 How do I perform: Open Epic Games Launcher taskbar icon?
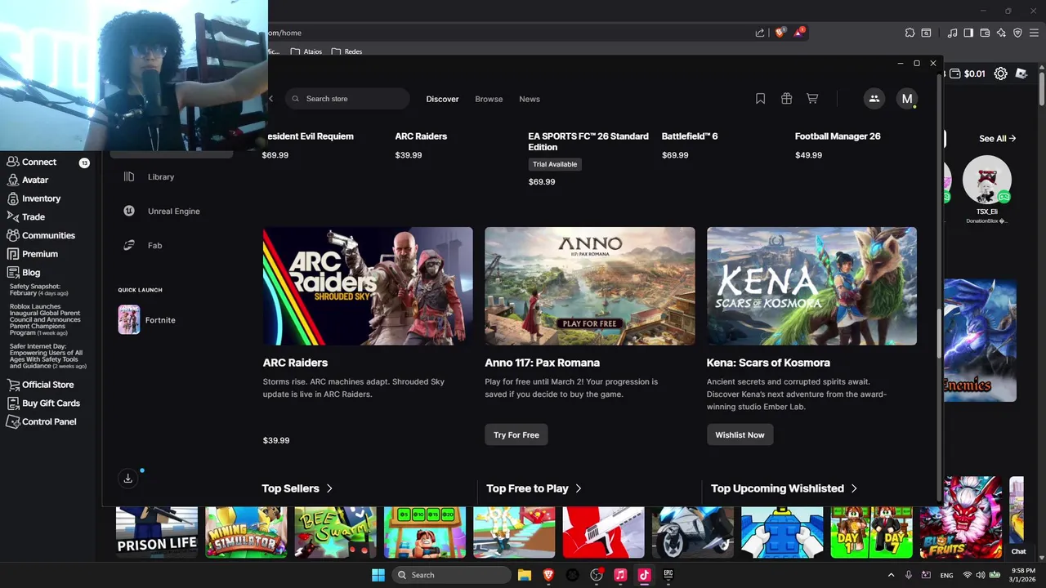[x=668, y=575]
